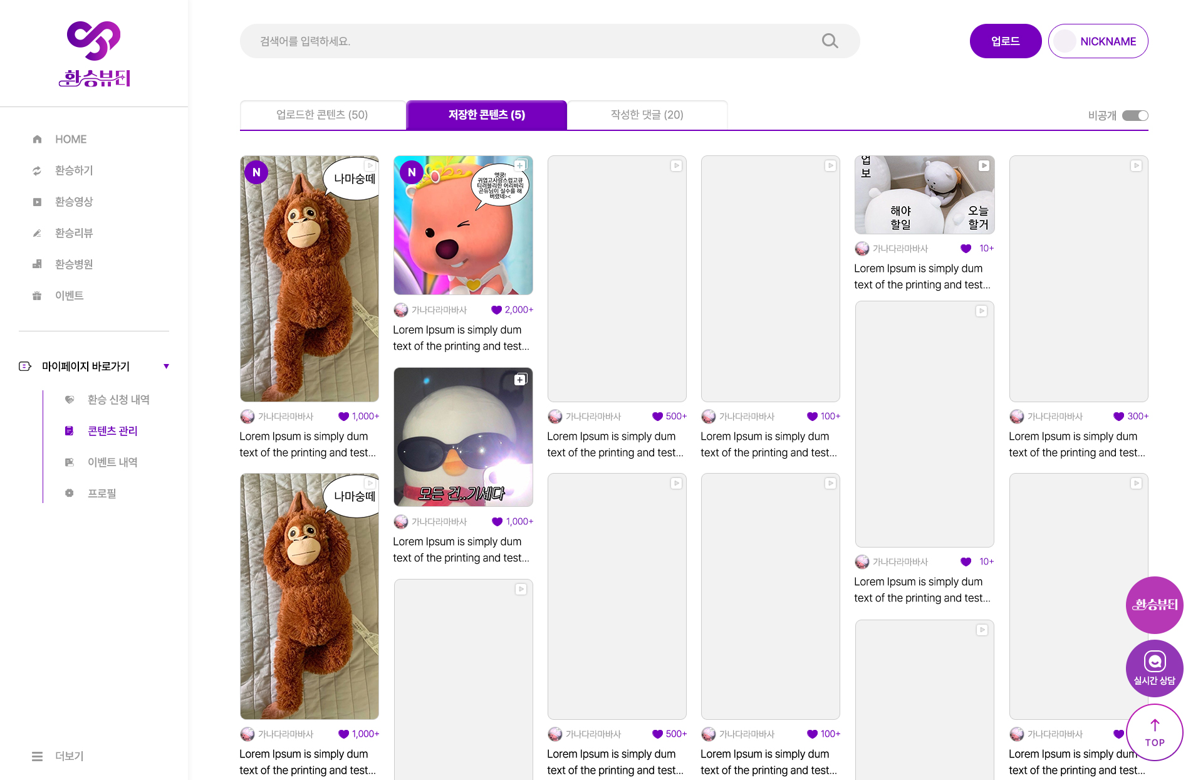Click the search magnifier icon
Viewport: 1203px width, 780px height.
tap(830, 41)
